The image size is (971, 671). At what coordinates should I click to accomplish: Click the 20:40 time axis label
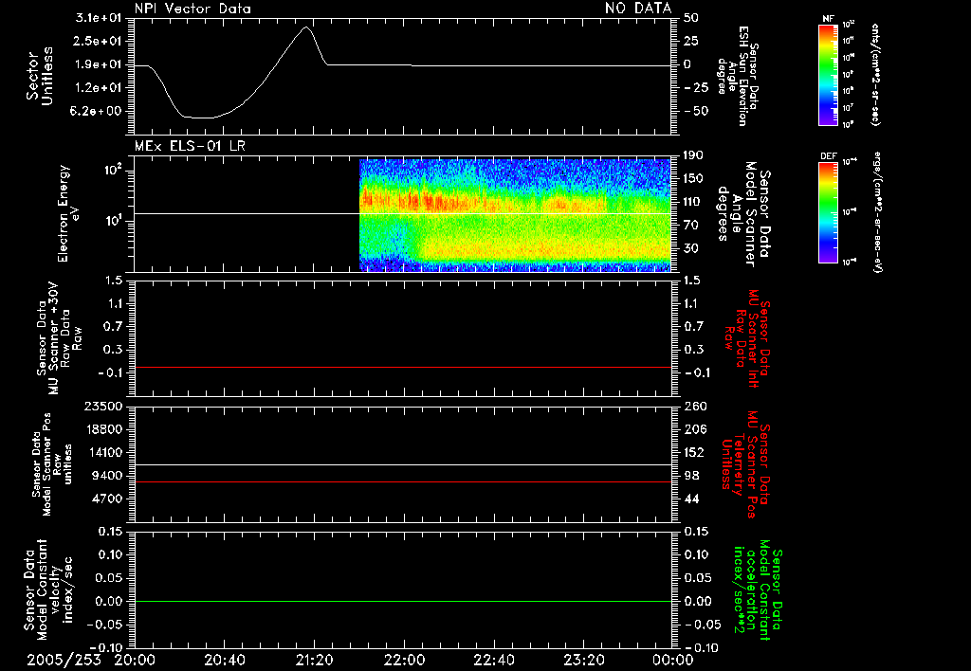[x=224, y=660]
